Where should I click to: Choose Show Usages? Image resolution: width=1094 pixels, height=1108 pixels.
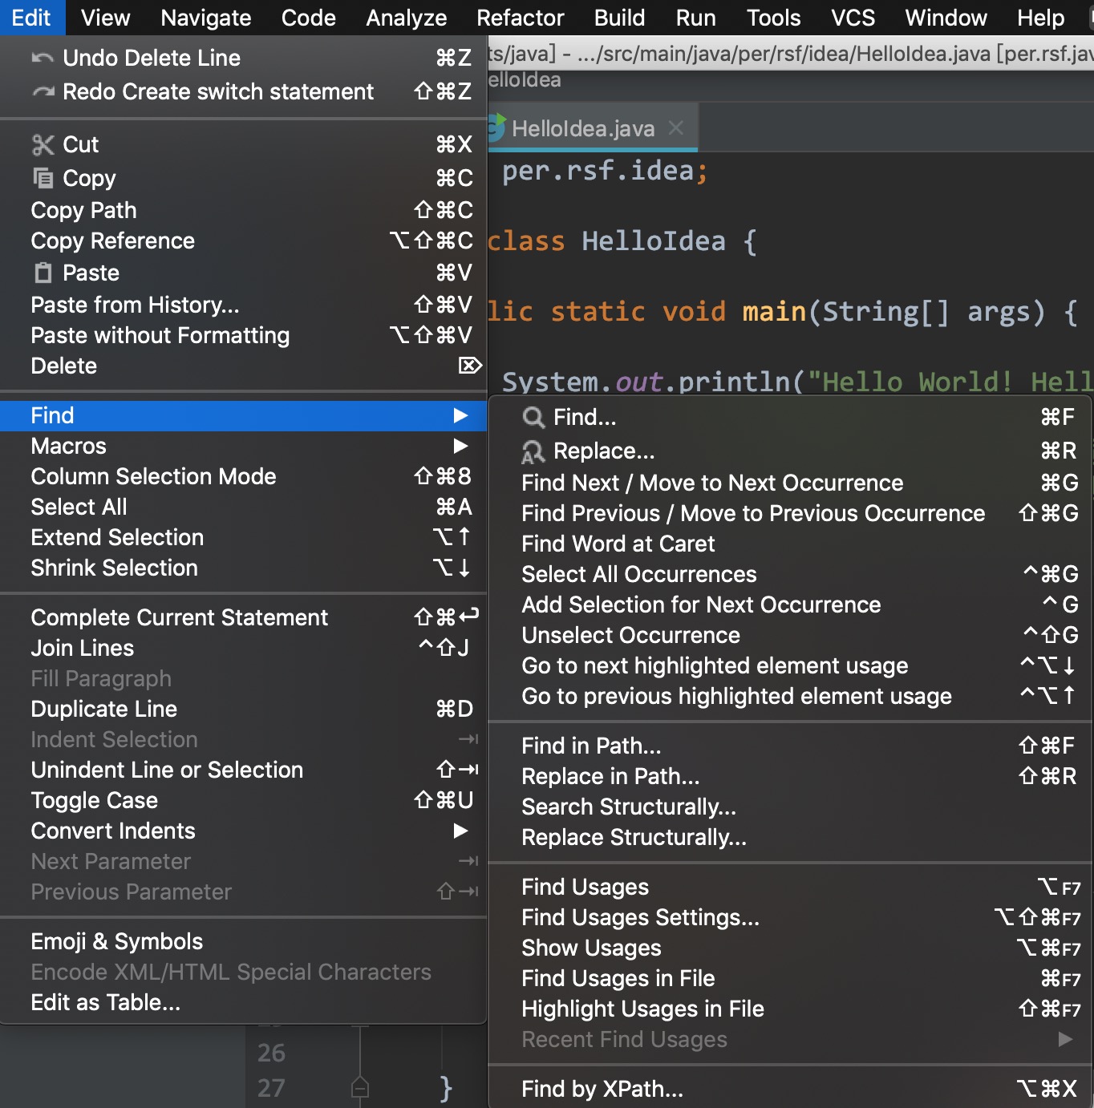[x=790, y=948]
